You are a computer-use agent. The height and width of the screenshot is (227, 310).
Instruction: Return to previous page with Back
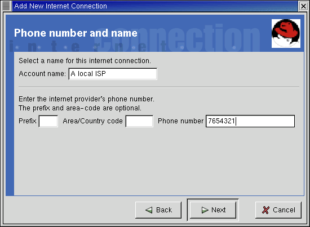tap(158, 210)
